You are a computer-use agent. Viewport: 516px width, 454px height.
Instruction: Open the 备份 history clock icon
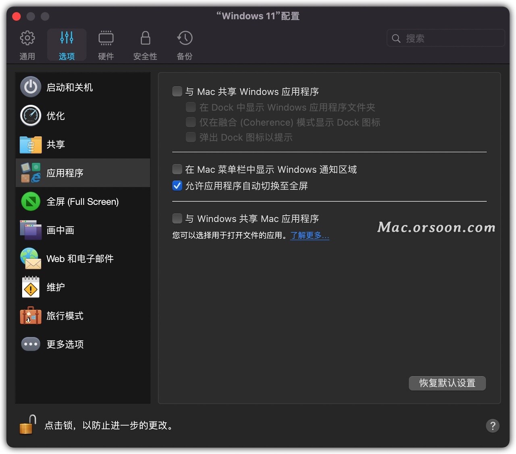point(185,38)
